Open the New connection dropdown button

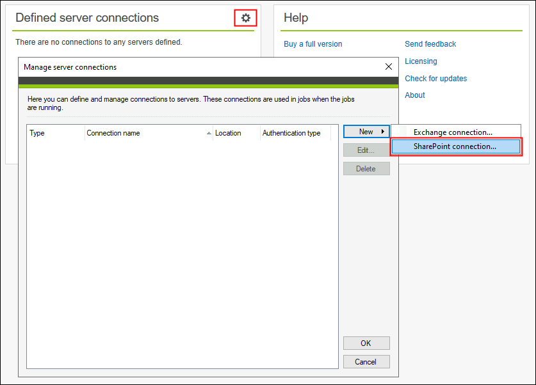(x=366, y=131)
